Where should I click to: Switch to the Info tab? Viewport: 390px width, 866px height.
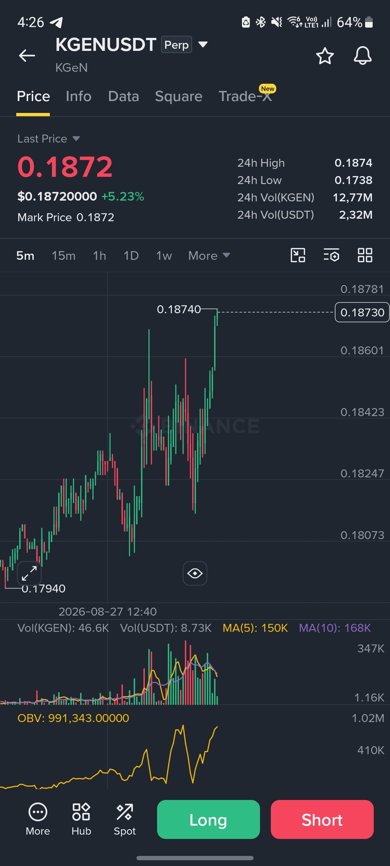point(78,96)
